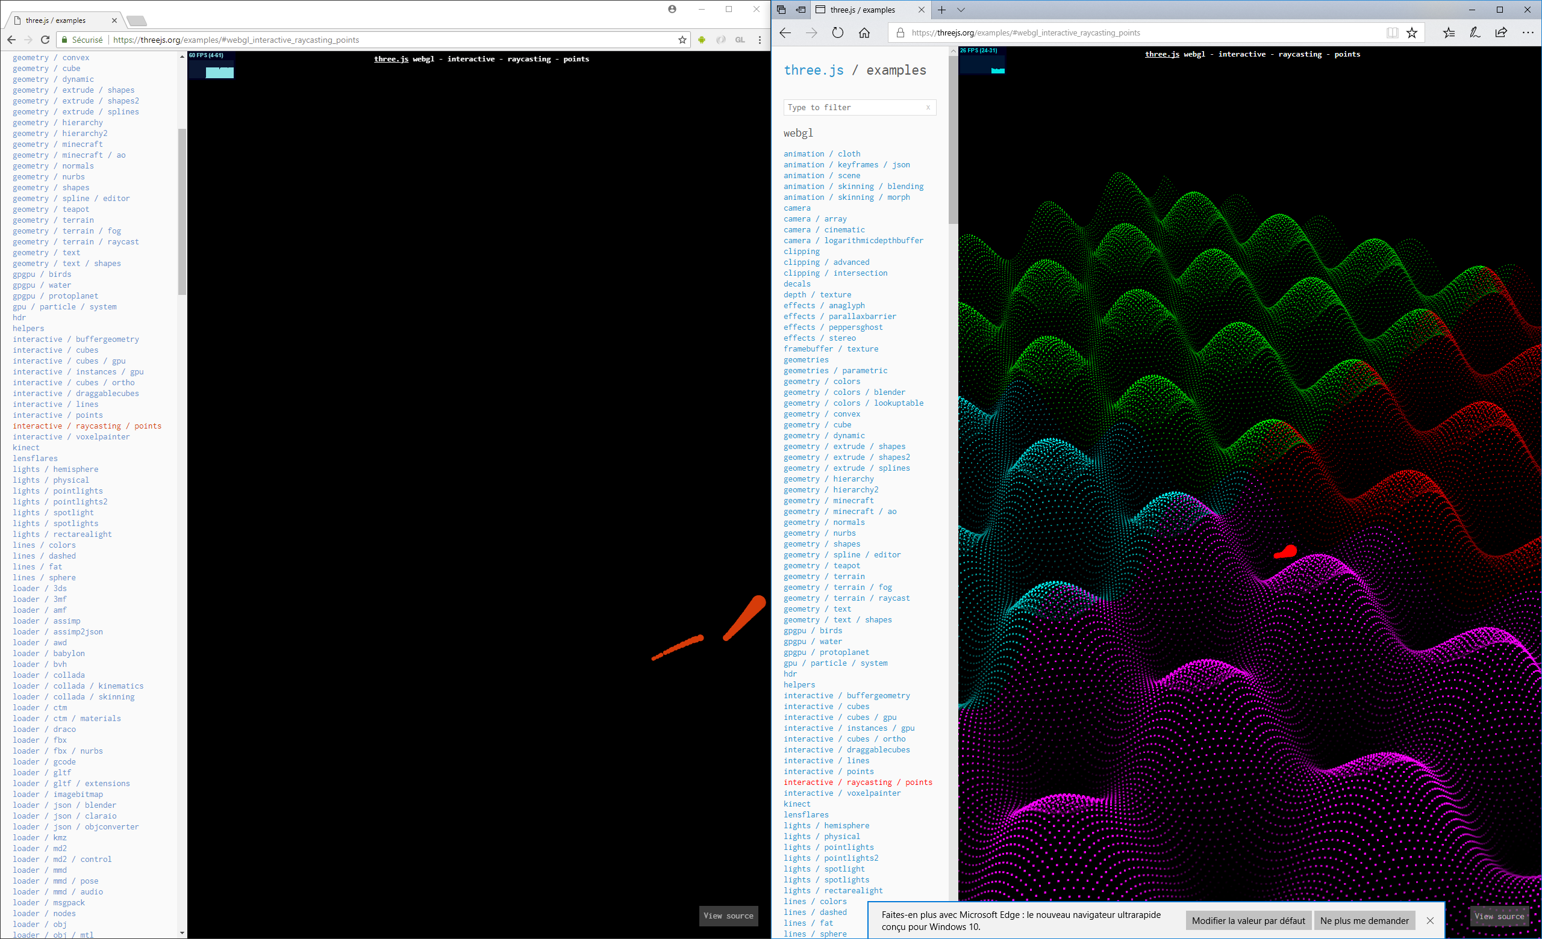The width and height of the screenshot is (1542, 939).
Task: Toggle Reading view in Edge's address bar
Action: (1392, 33)
